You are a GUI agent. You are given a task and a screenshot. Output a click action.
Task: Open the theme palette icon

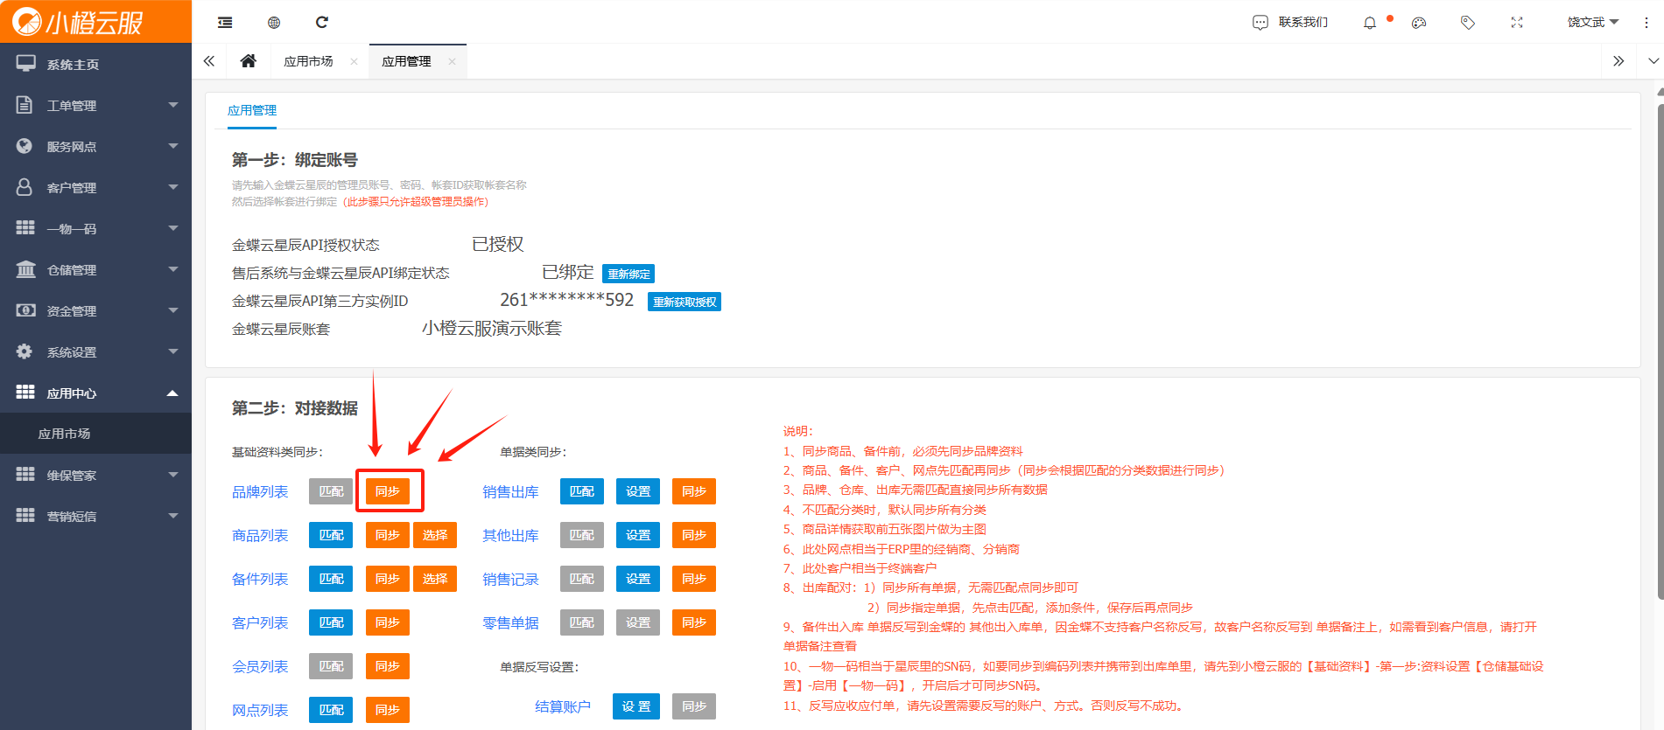tap(1419, 22)
